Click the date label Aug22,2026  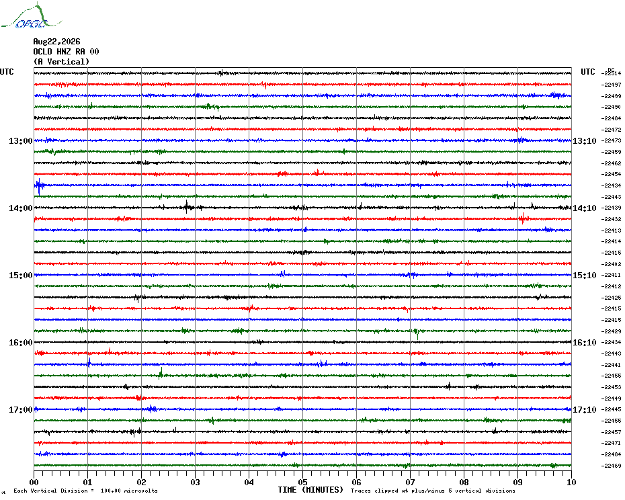click(x=56, y=42)
